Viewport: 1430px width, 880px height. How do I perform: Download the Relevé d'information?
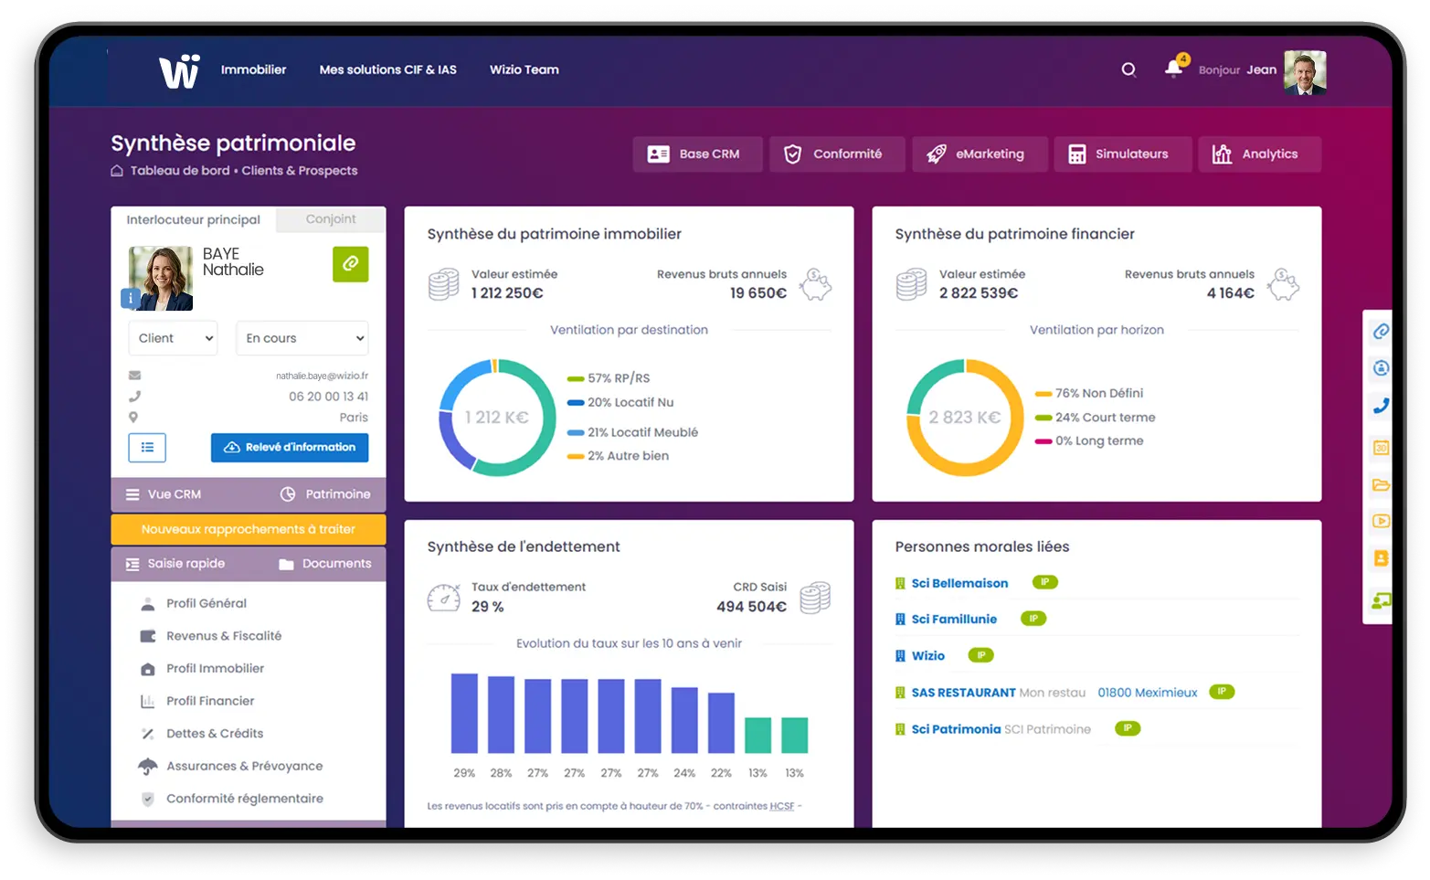tap(290, 448)
